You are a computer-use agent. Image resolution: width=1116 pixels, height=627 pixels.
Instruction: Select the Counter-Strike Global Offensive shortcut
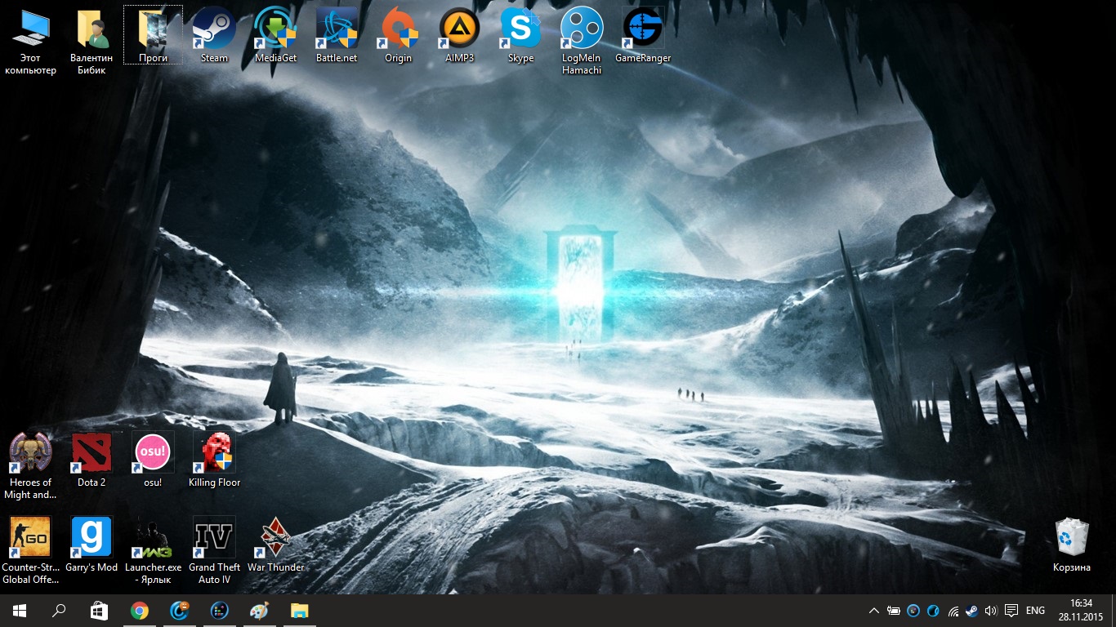click(30, 550)
